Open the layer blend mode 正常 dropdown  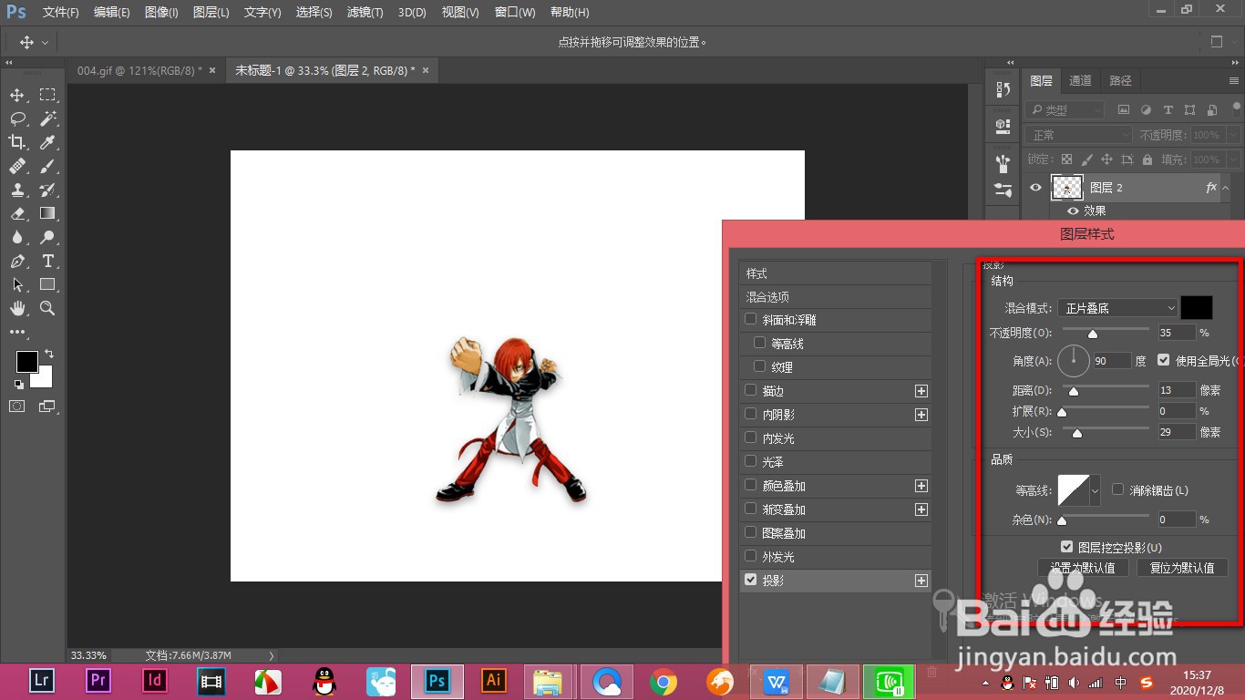(x=1078, y=135)
